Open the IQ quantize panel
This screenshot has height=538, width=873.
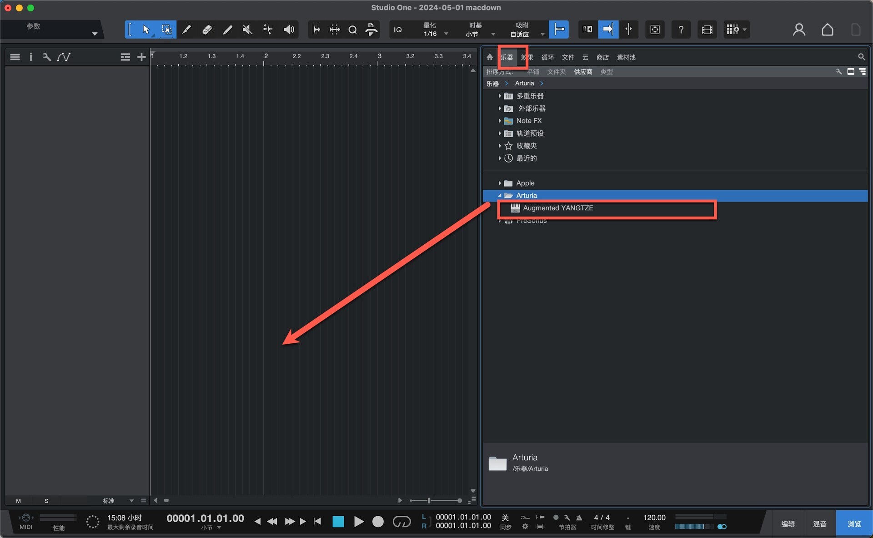(398, 30)
